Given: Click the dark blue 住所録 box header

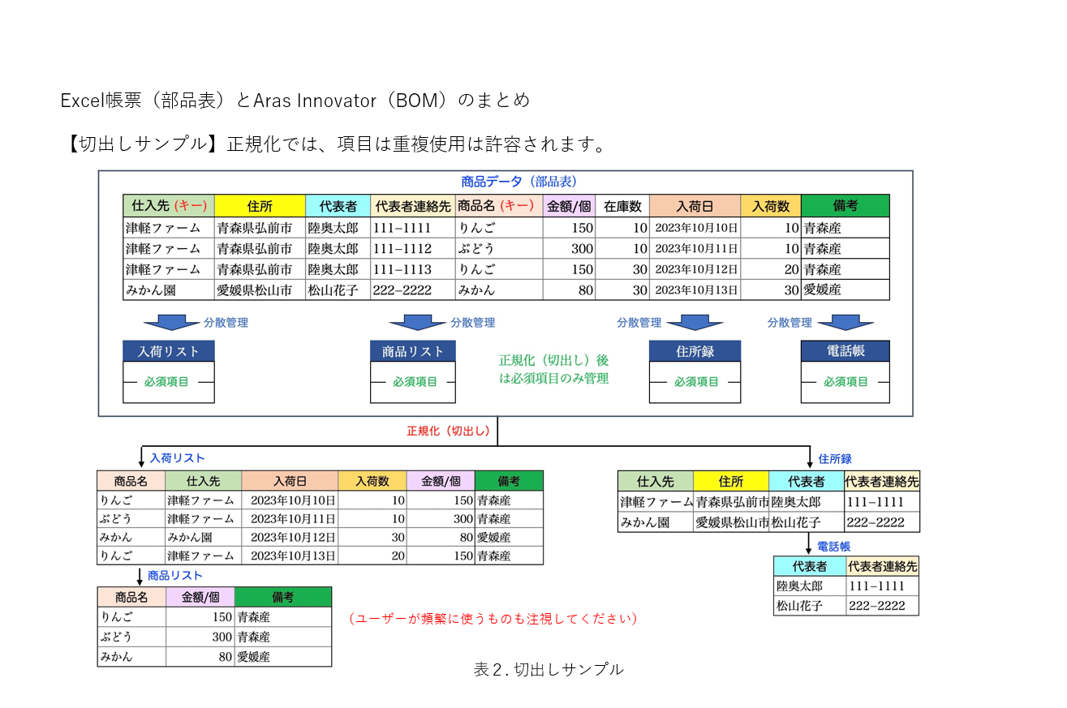Looking at the screenshot, I should [695, 351].
